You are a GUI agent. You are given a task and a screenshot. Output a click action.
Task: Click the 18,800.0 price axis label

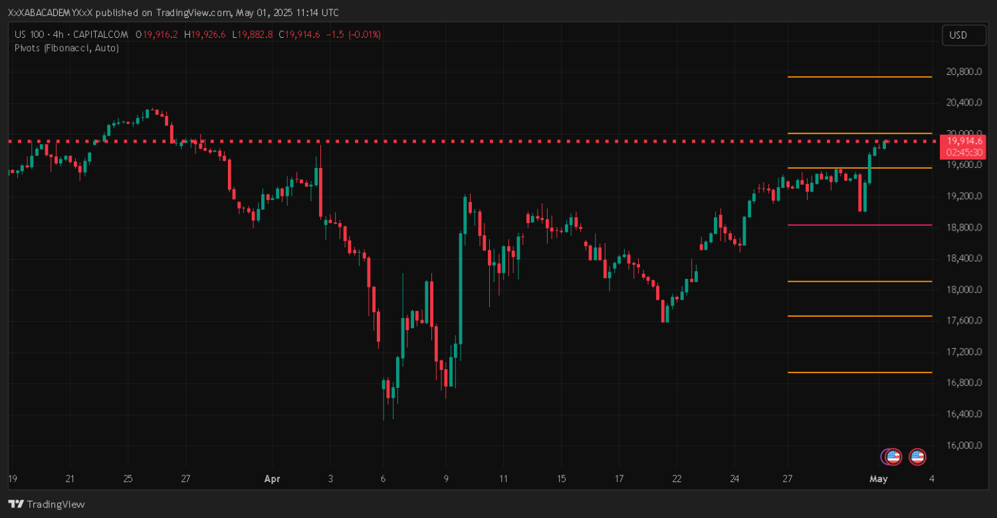tap(964, 227)
